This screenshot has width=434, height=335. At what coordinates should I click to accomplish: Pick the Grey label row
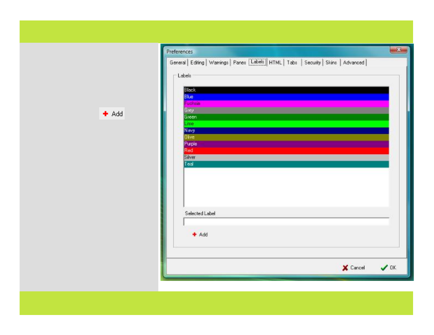click(x=286, y=110)
